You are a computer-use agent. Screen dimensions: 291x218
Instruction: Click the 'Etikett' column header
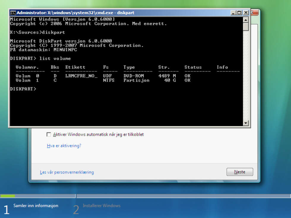click(x=75, y=67)
